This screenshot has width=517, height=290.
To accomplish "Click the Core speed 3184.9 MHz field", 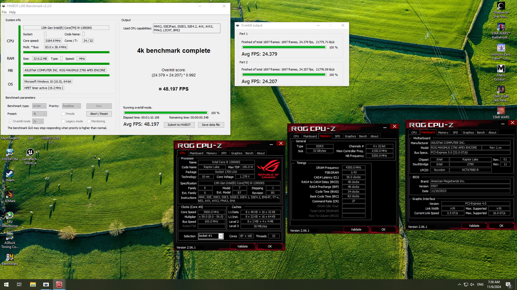I will (x=53, y=41).
